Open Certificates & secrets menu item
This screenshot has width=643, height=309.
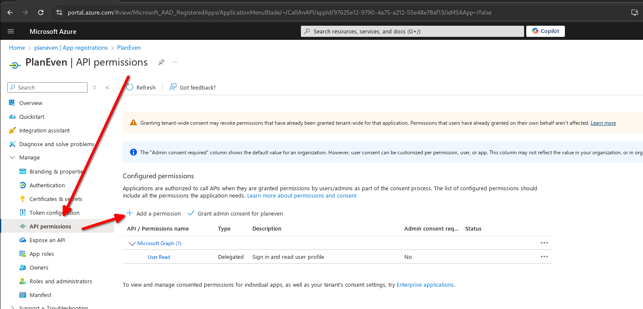click(x=56, y=199)
